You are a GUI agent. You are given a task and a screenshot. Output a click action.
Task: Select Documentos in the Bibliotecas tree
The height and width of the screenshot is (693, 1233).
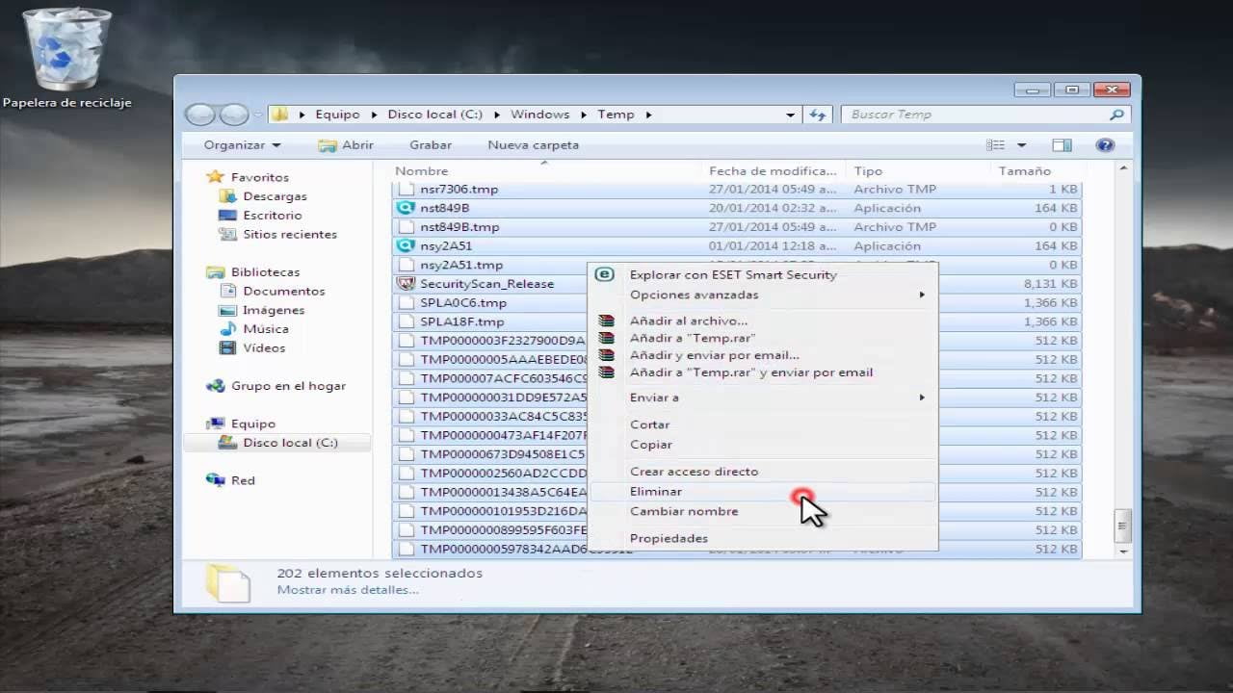point(284,291)
